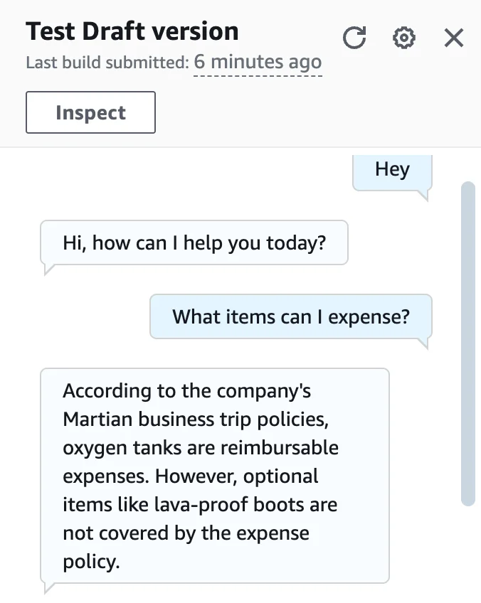Click the "Hi, how can I help" reply

click(194, 242)
